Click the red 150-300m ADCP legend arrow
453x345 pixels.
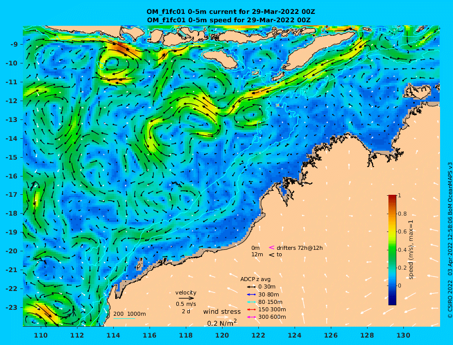[x=251, y=309]
